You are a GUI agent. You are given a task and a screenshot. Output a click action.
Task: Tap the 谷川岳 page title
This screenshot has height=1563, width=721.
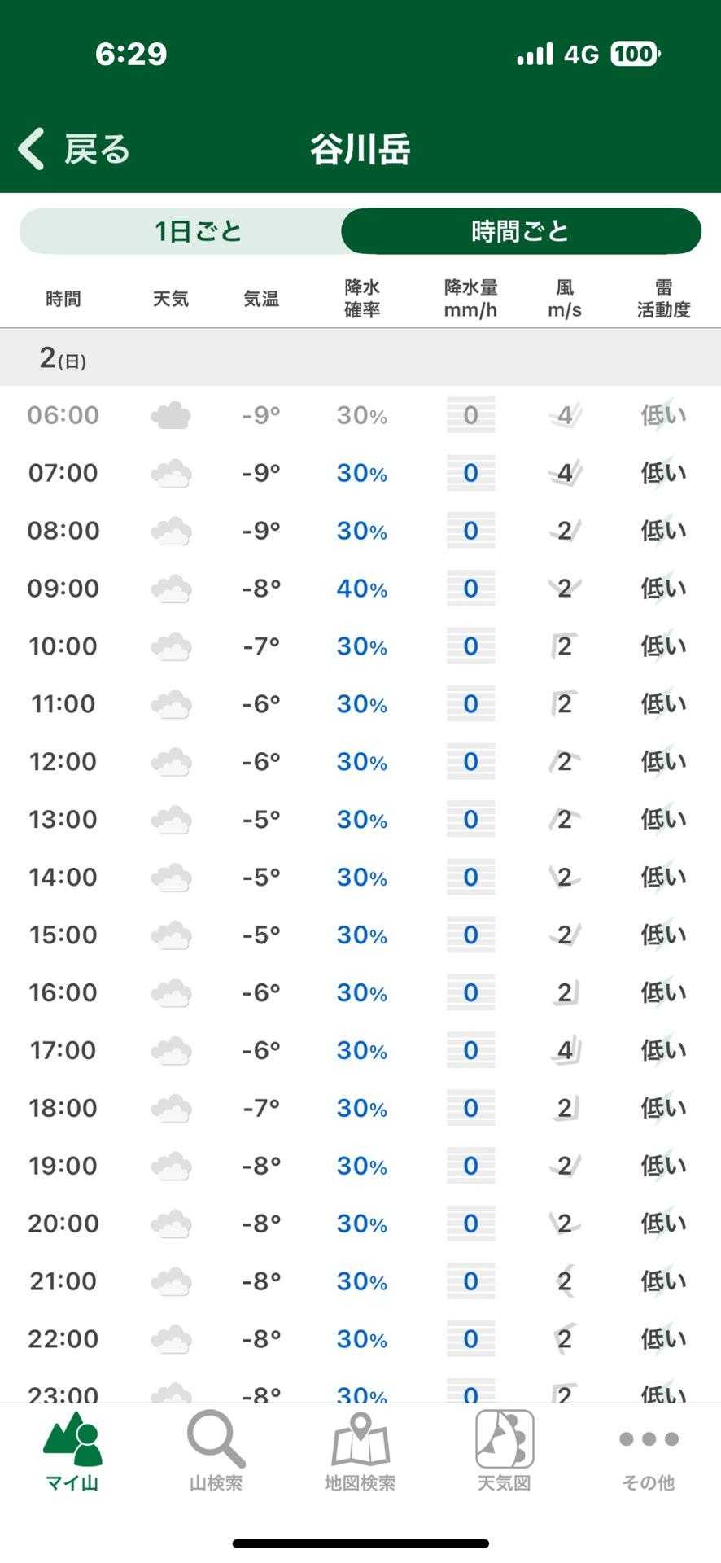tap(360, 149)
